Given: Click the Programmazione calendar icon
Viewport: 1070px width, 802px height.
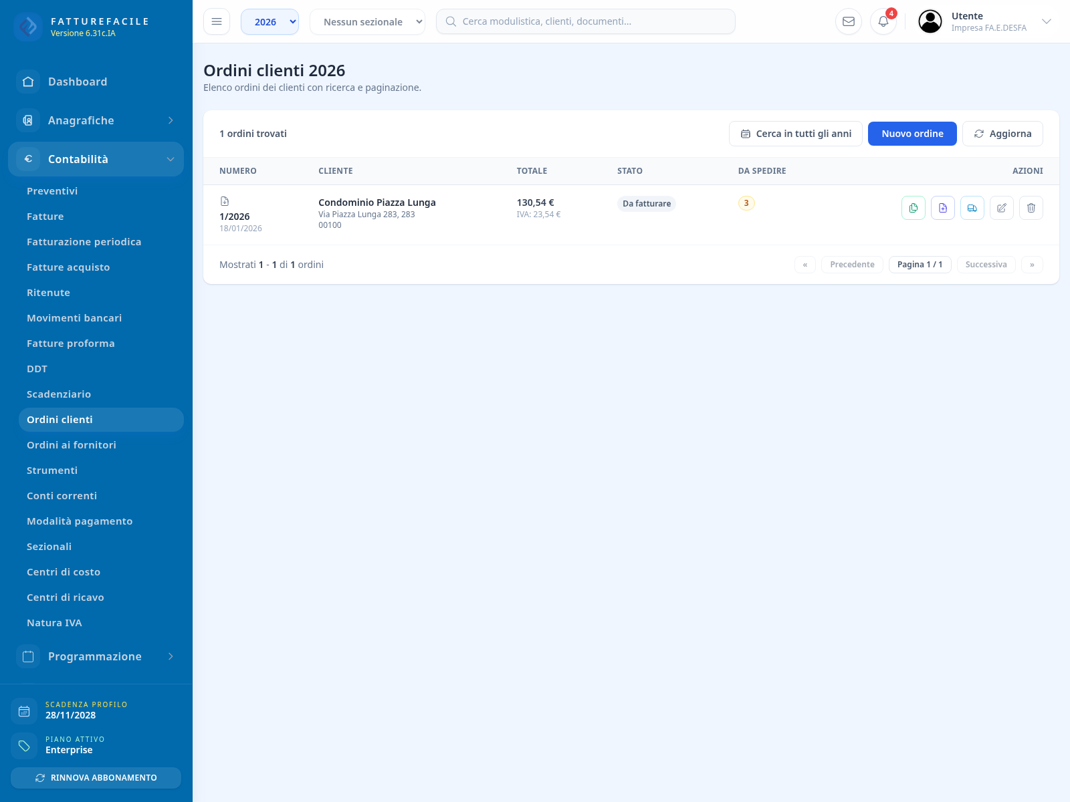Looking at the screenshot, I should [28, 656].
